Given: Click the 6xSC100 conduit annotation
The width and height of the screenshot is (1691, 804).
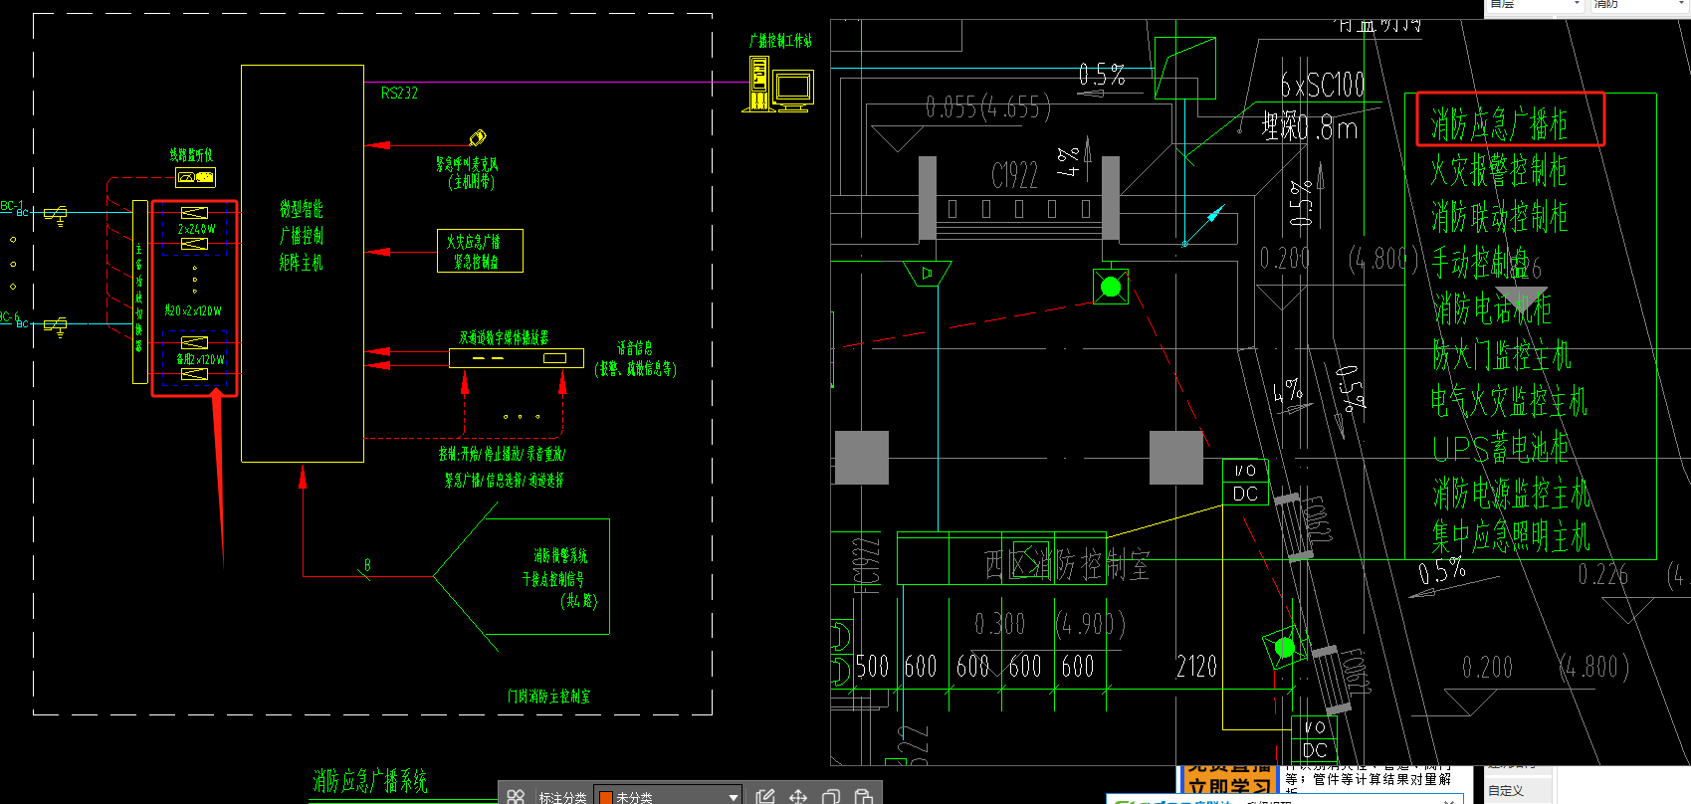Looking at the screenshot, I should [1323, 86].
